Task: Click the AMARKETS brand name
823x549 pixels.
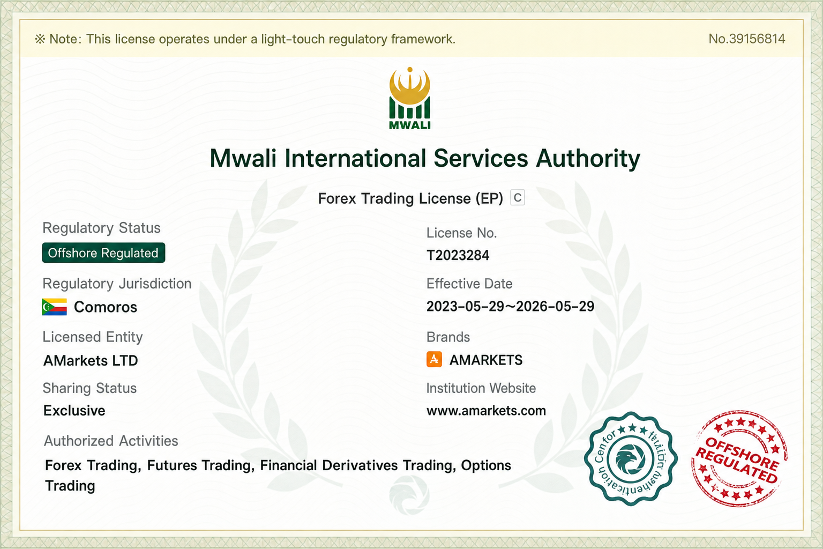Action: (486, 360)
